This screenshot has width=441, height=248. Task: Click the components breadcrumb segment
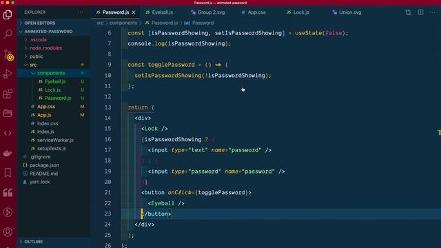click(123, 23)
